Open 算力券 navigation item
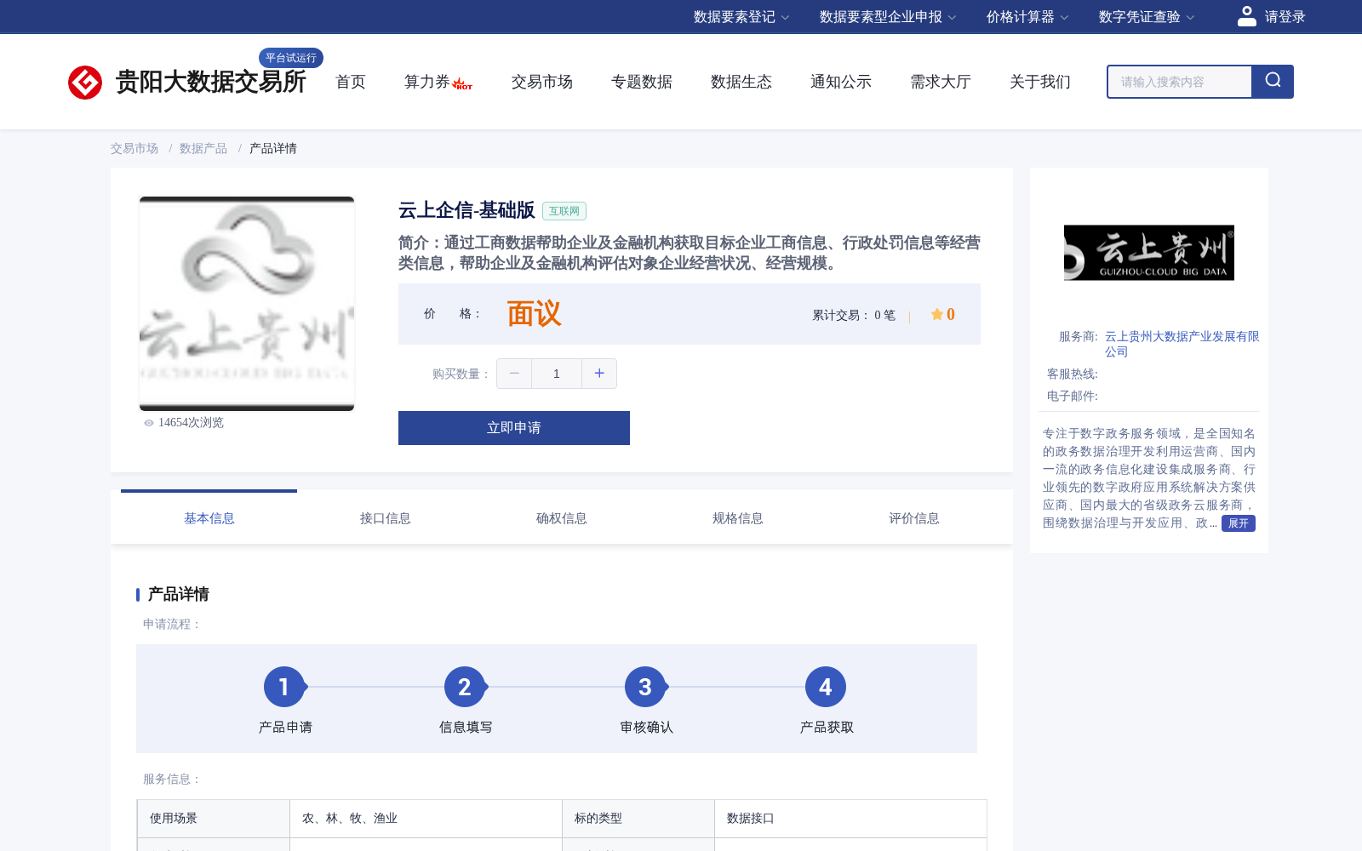The width and height of the screenshot is (1362, 851). [x=426, y=82]
